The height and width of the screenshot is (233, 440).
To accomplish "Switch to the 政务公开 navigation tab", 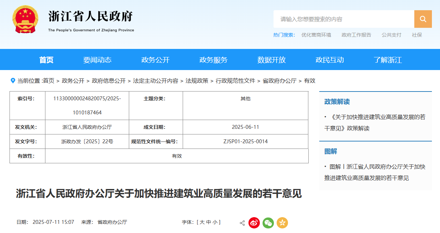I will (x=155, y=60).
